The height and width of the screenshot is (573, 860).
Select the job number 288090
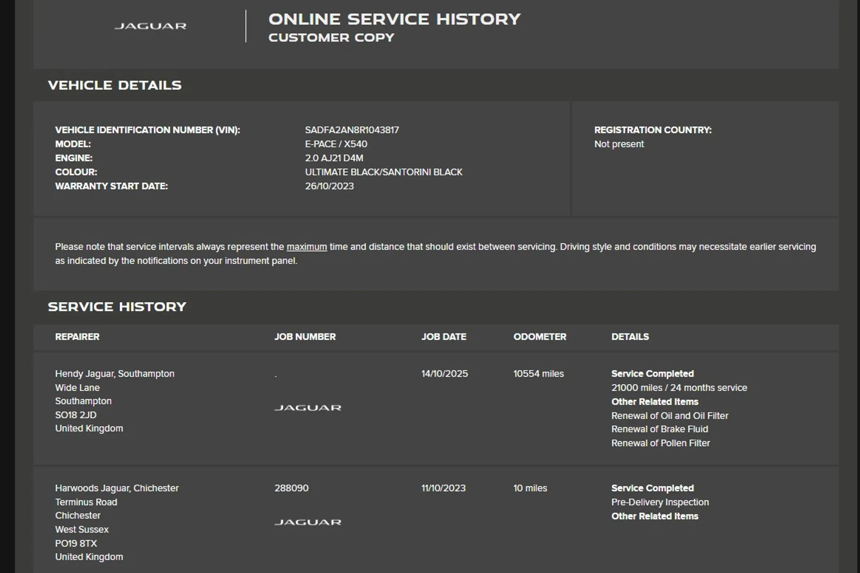click(x=292, y=488)
